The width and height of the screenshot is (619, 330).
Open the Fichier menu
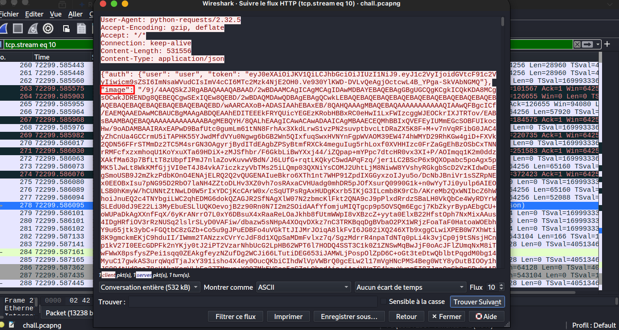9,14
